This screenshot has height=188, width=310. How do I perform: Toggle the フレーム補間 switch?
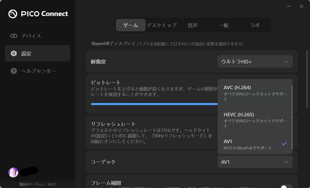tap(286, 187)
